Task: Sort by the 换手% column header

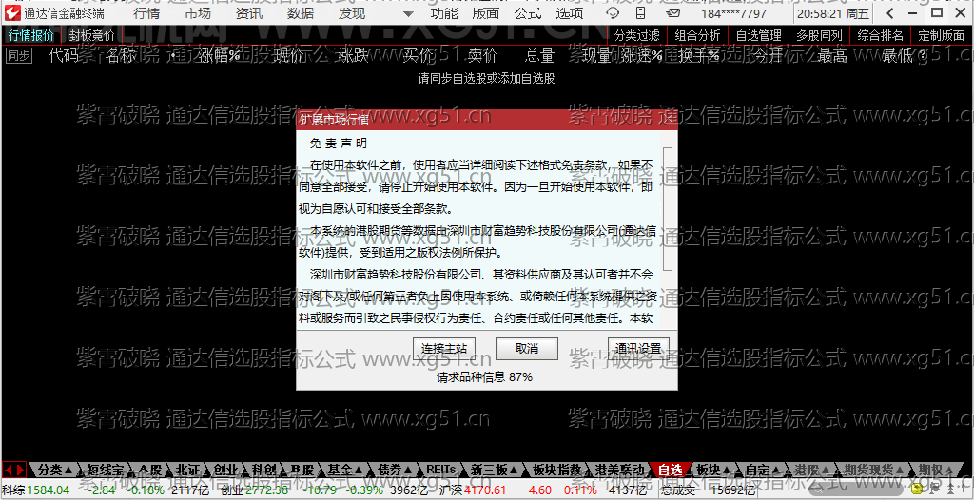Action: (x=698, y=56)
